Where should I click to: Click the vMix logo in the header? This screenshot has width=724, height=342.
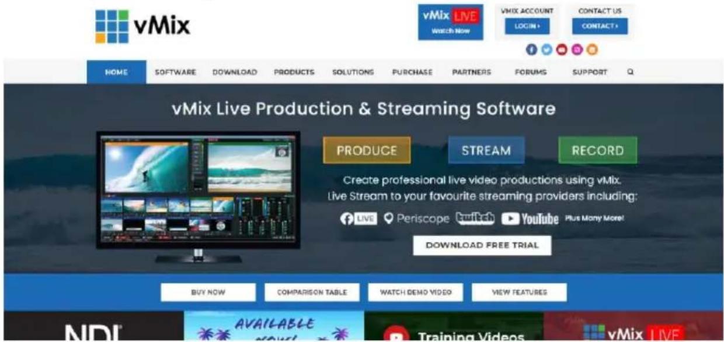pos(143,26)
